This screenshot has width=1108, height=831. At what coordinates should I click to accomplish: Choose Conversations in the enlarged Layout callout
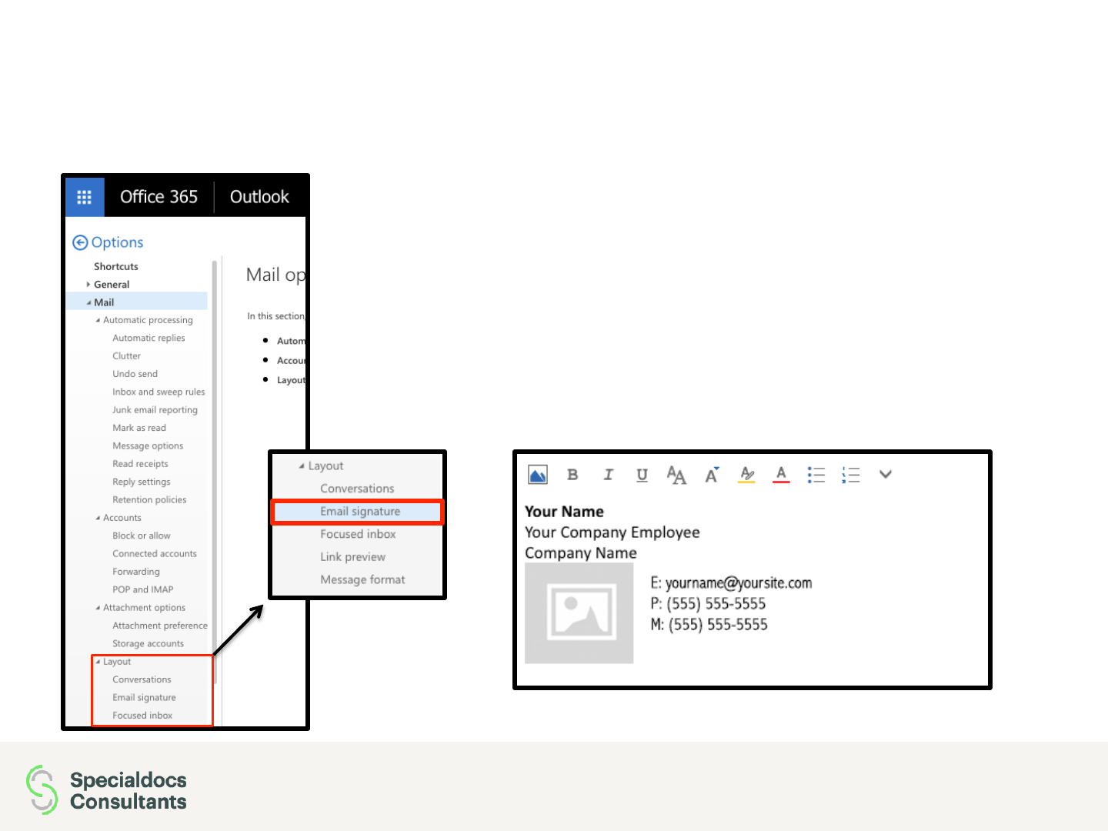(357, 489)
